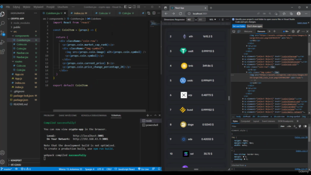The height and width of the screenshot is (175, 311).
Task: Click the DevTools inspect element icon
Action: coord(234,31)
